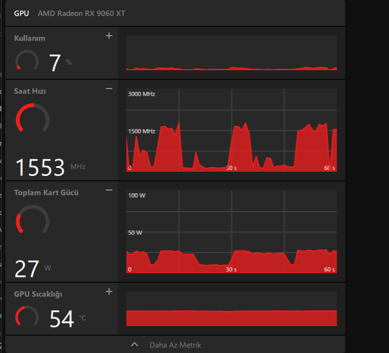The image size is (389, 353).
Task: Click the 1500 MHz axis label
Action: 142,131
